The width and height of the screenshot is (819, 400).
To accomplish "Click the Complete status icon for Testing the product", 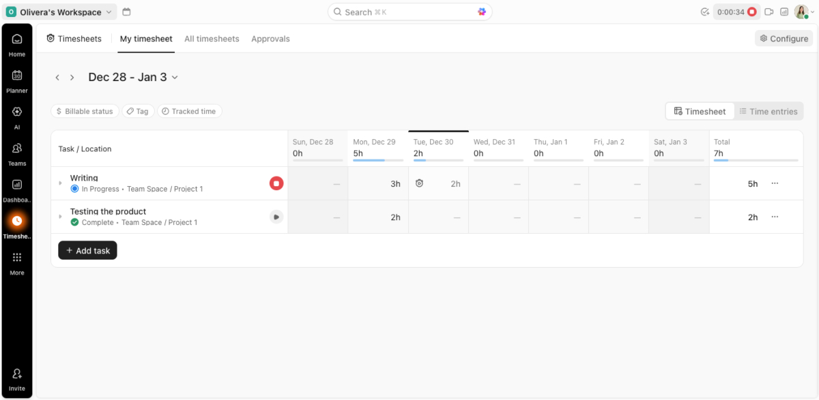I will [x=74, y=222].
